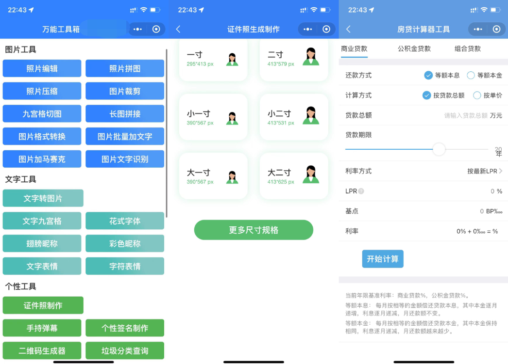Image resolution: width=508 pixels, height=364 pixels.
Task: Open the 二维码生成器 tool
Action: coord(43,350)
